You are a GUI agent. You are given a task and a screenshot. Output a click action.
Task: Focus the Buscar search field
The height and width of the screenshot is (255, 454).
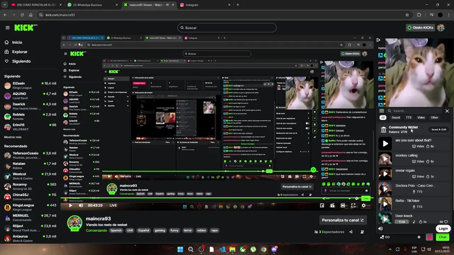[227, 28]
